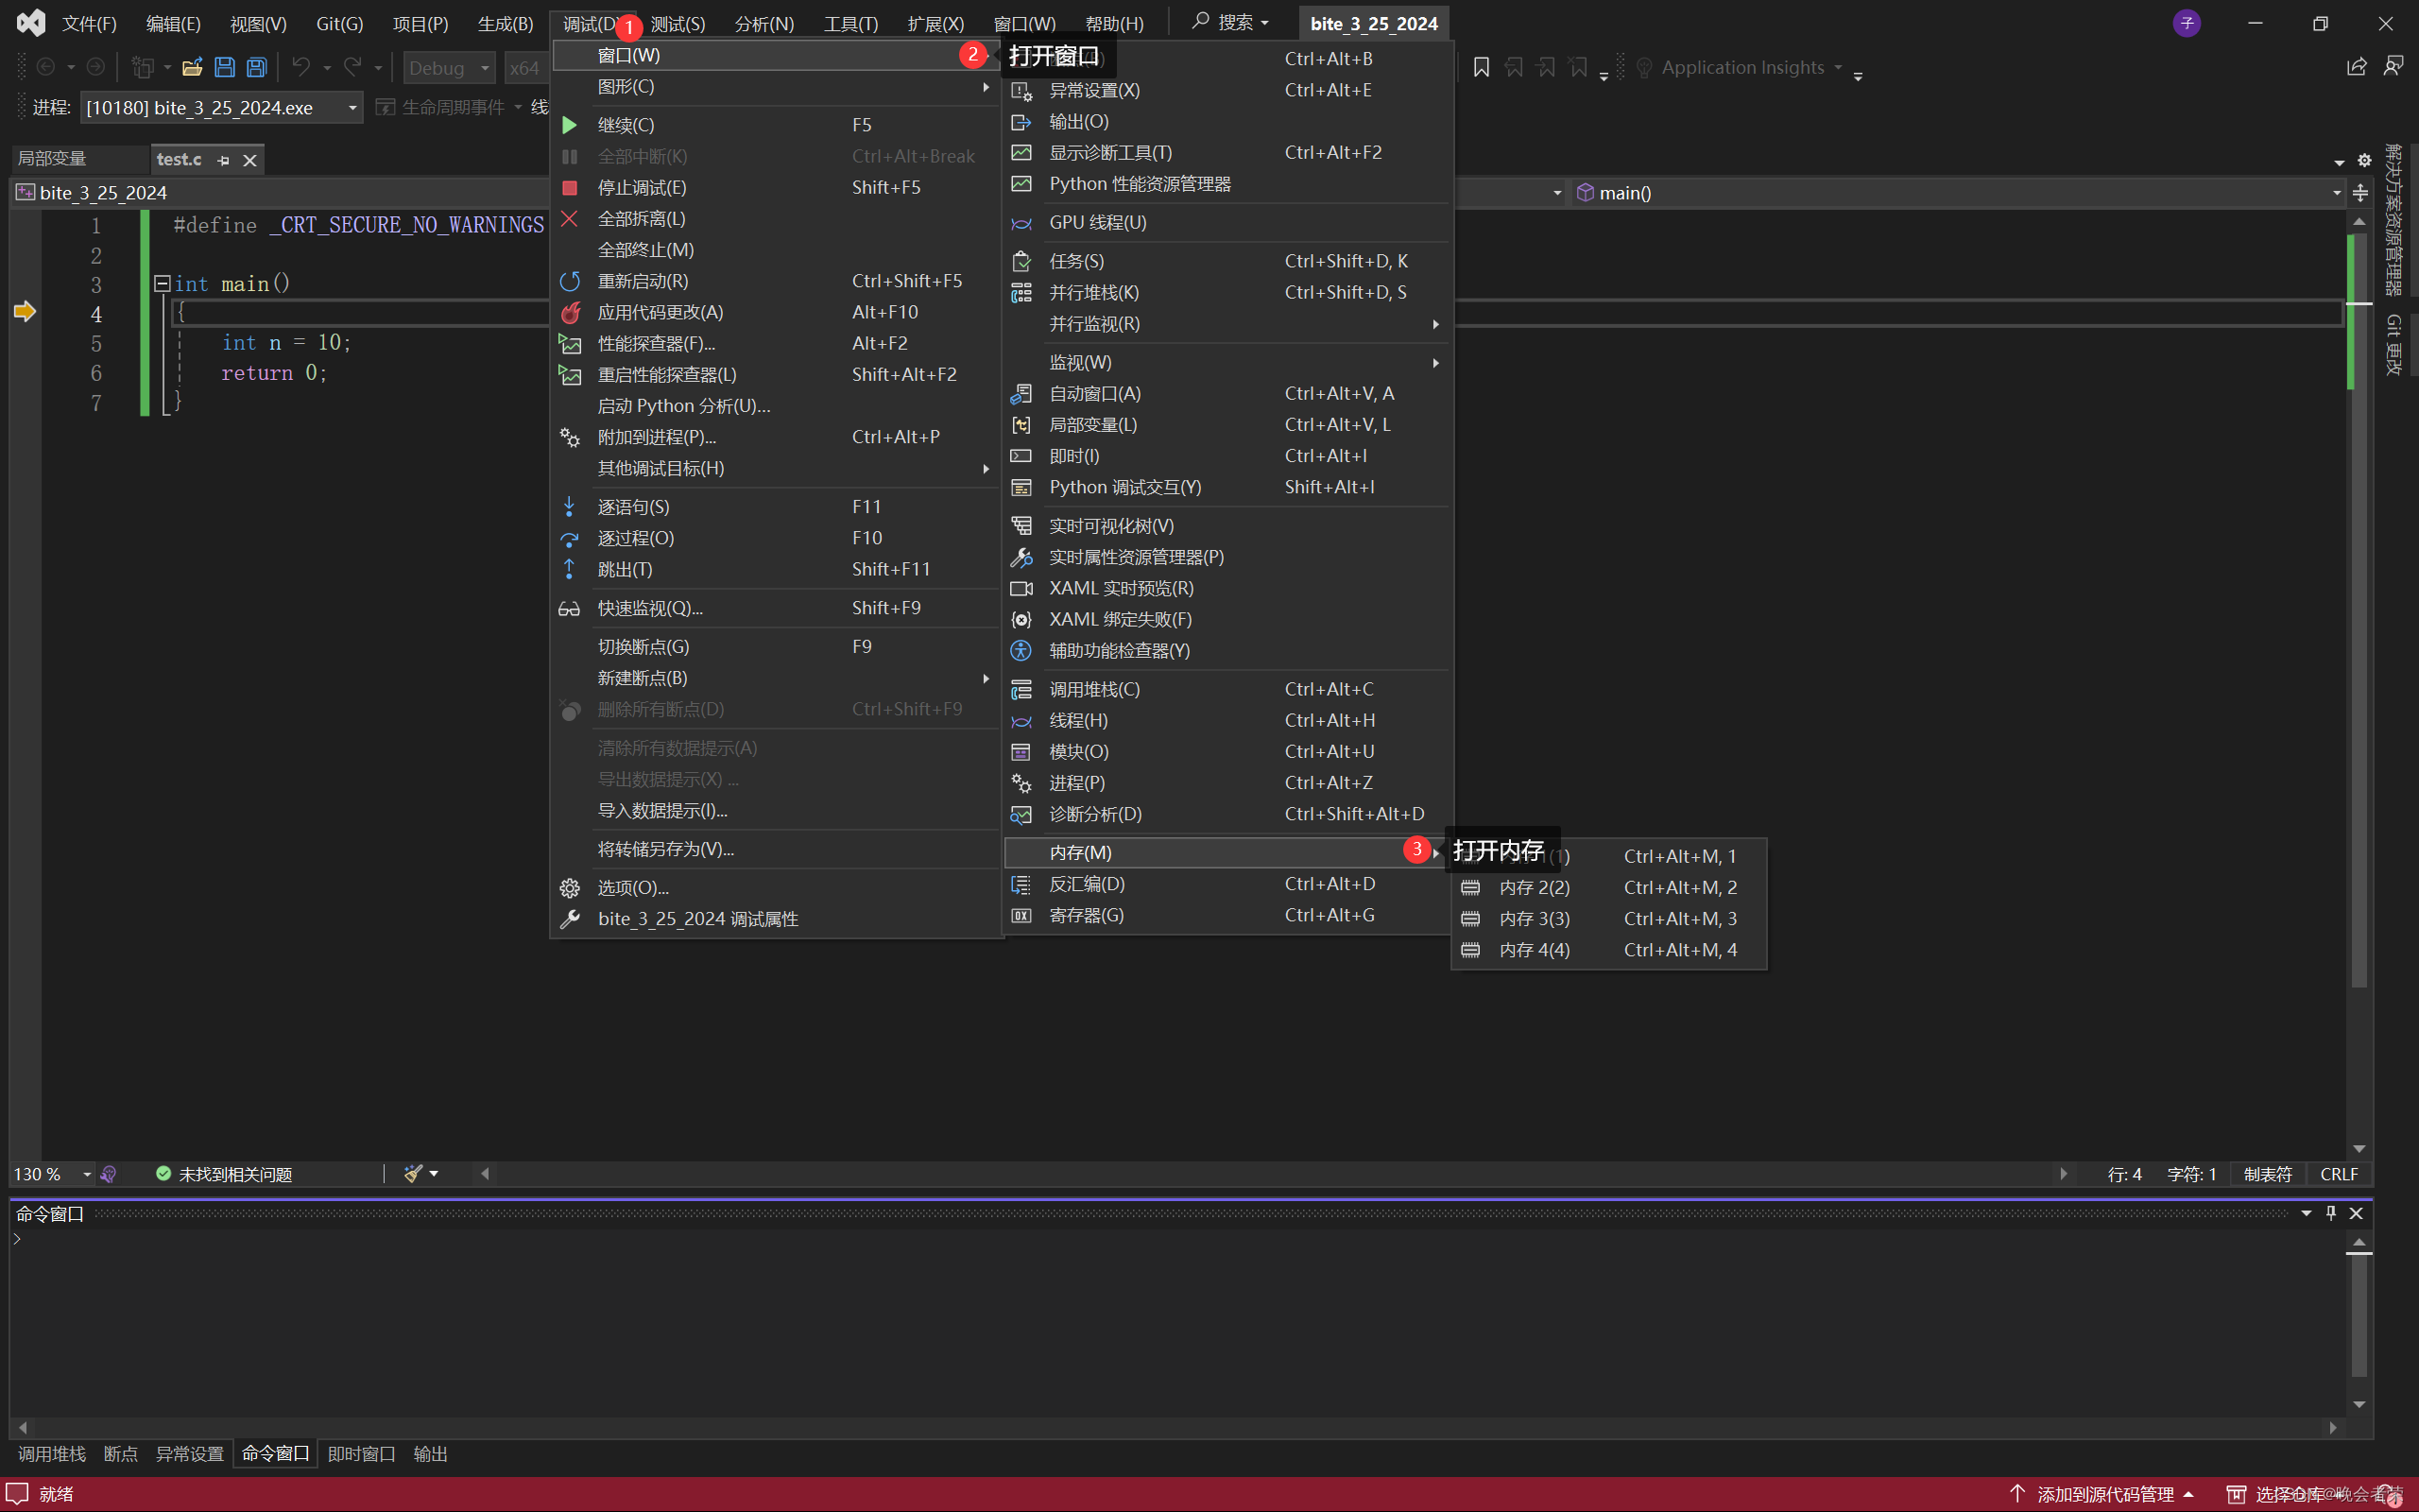Image resolution: width=2419 pixels, height=1512 pixels.
Task: Switch to the 局部变量 tab
Action: click(52, 159)
